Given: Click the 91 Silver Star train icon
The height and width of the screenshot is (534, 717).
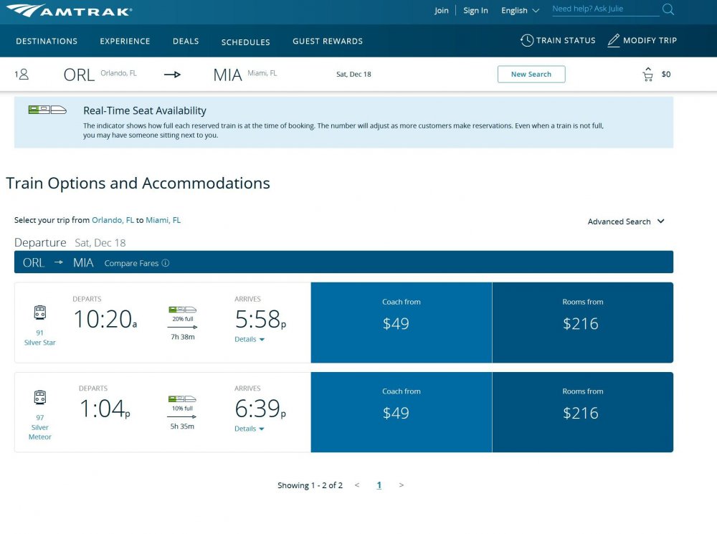Looking at the screenshot, I should tap(39, 313).
